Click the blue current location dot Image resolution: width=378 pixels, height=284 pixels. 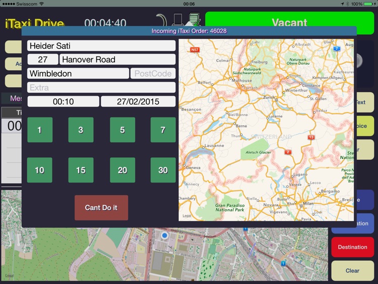click(x=165, y=235)
